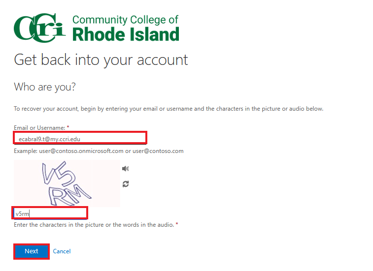Image resolution: width=373 pixels, height=271 pixels.
Task: Click the red asterisk beside Email label
Action: pyautogui.click(x=68, y=127)
